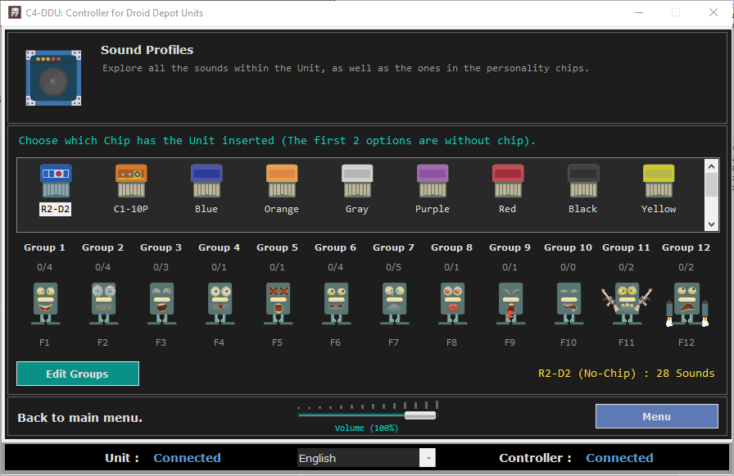734x476 pixels.
Task: Choose the Blue personality chip
Action: 206,180
